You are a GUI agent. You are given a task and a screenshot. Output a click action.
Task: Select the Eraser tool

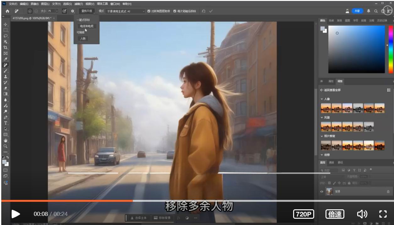(x=5, y=88)
